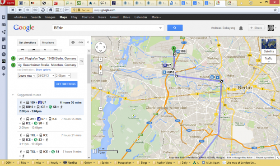Click the Home icon in browser toolbar
This screenshot has height=166, width=280.
coord(51,10)
